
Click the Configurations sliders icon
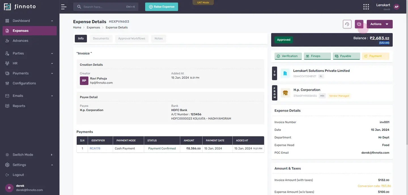point(7,83)
